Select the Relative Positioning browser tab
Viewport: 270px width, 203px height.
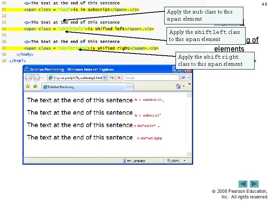pos(84,87)
